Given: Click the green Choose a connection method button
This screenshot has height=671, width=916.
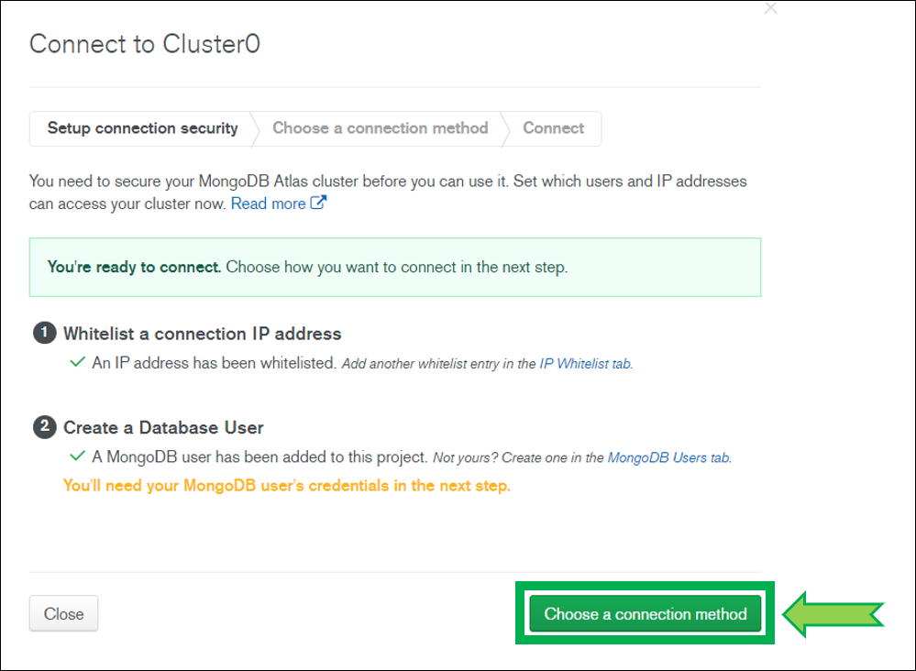Looking at the screenshot, I should (645, 613).
